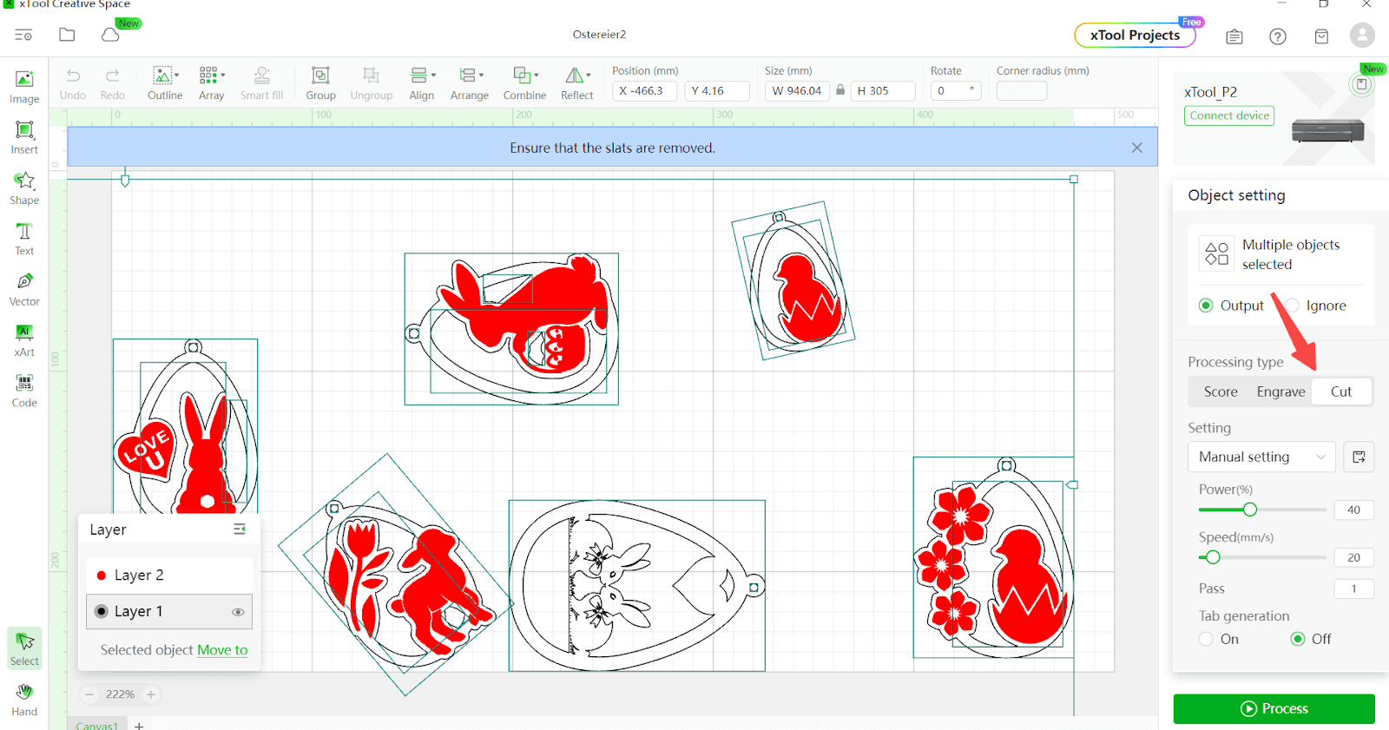Select the Insert tool
The height and width of the screenshot is (730, 1389).
(24, 137)
